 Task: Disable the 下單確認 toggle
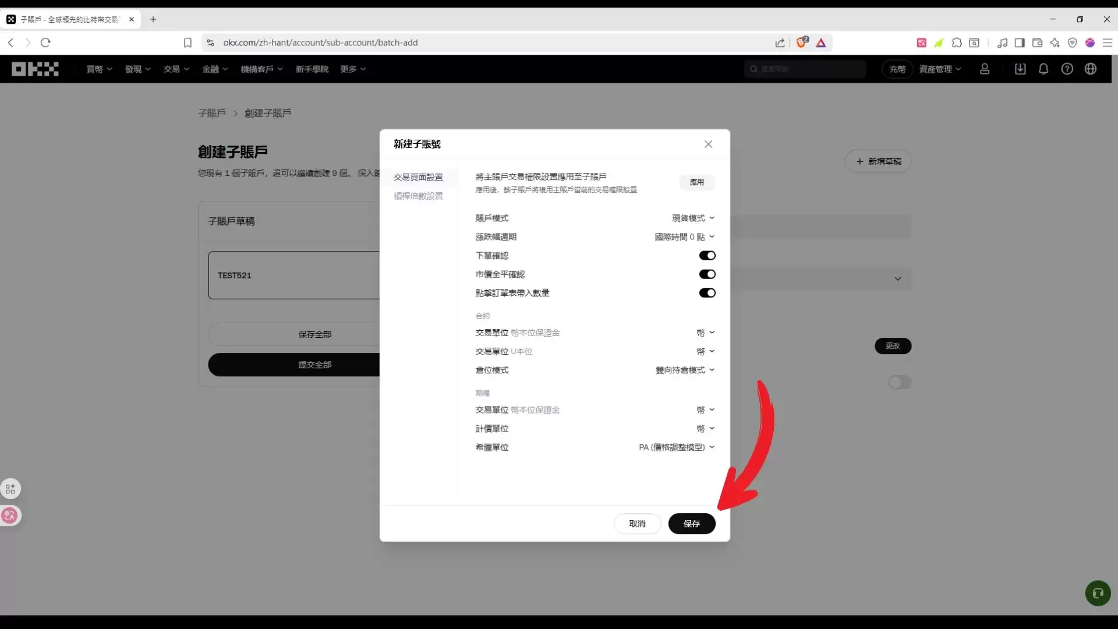click(707, 255)
